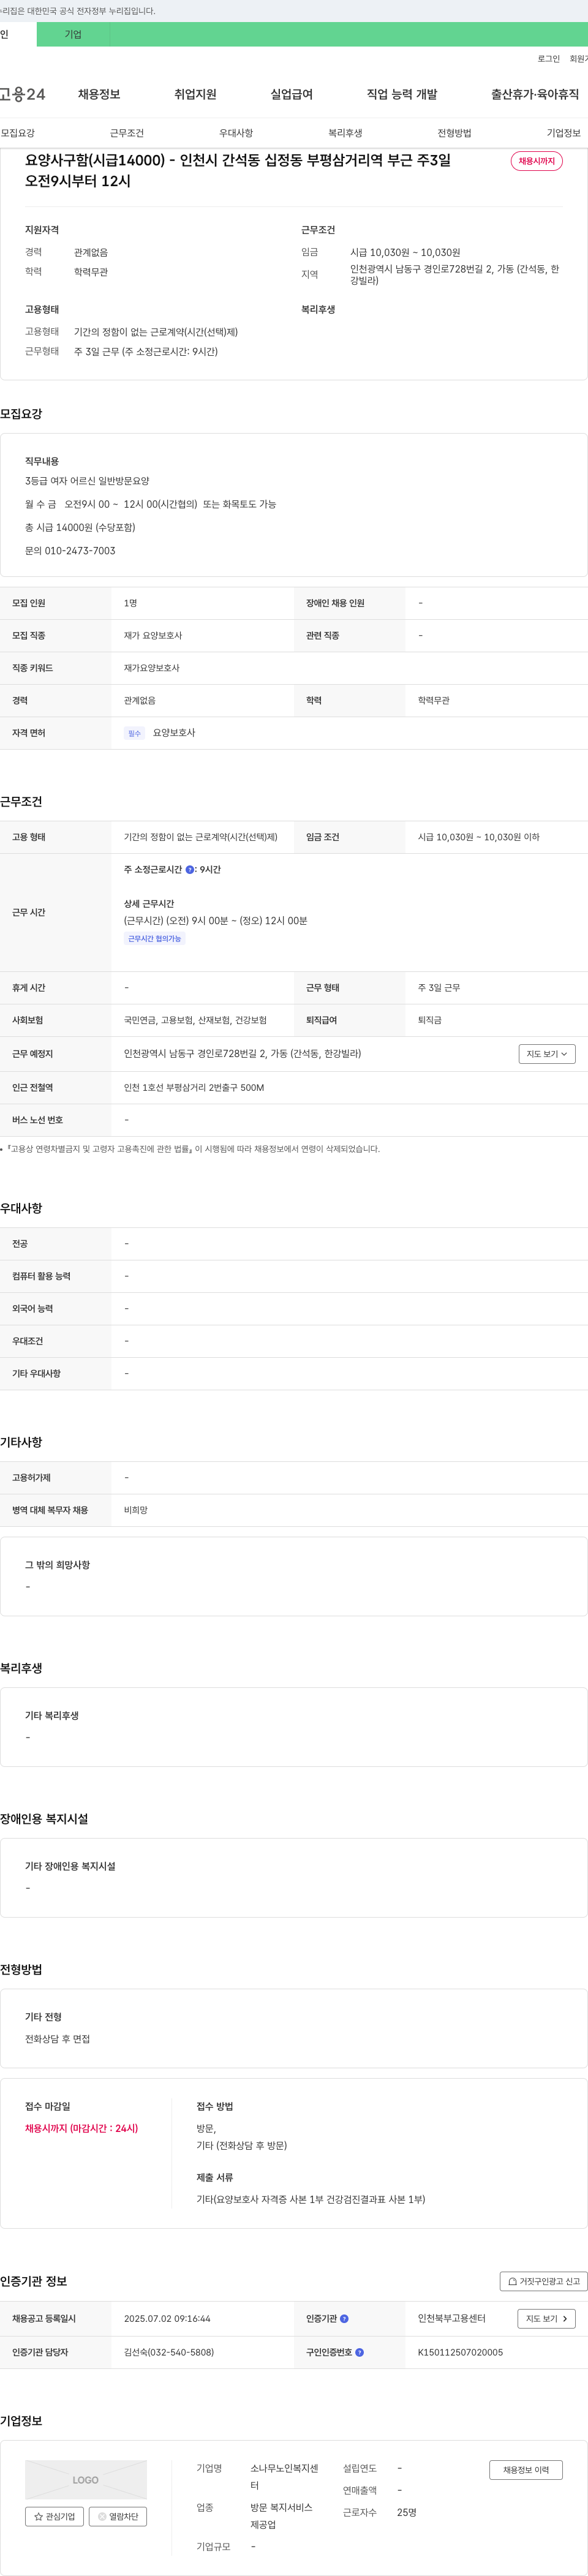588x2576 pixels.
Task: Click the 퇴직금 value in 퇴직급여 row
Action: (430, 1020)
